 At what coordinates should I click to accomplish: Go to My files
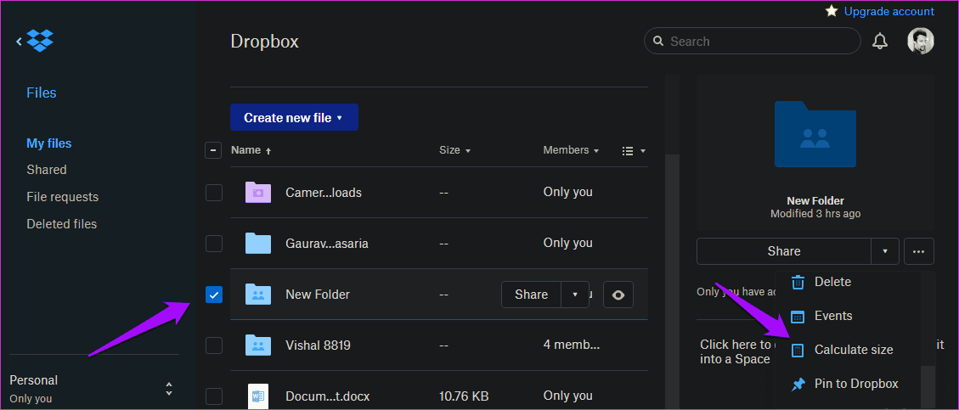(x=49, y=143)
